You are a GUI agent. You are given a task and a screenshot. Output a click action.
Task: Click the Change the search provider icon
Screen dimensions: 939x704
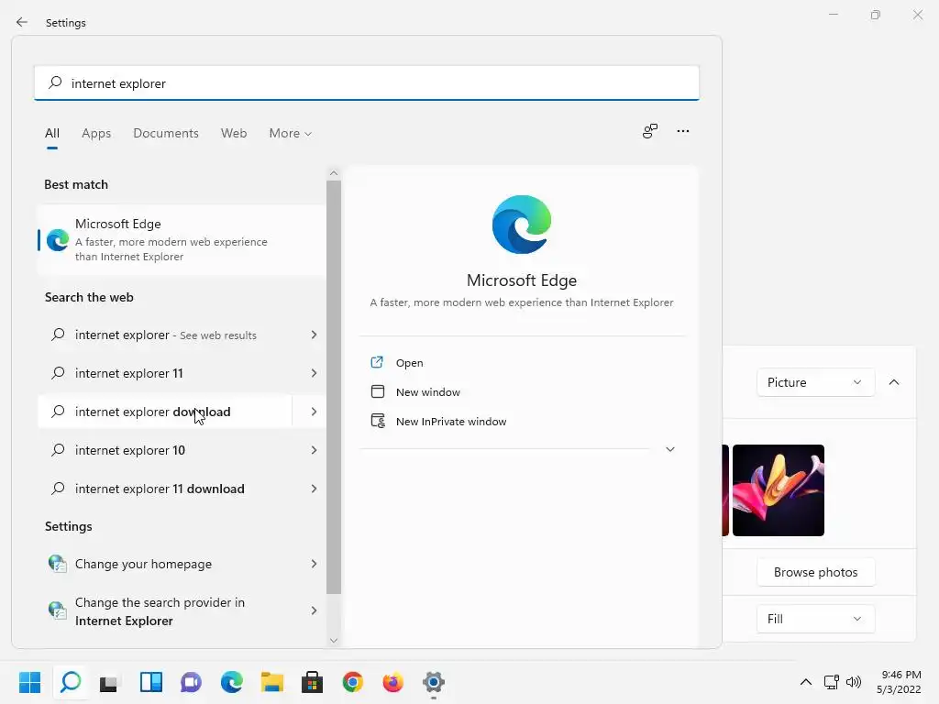click(57, 610)
